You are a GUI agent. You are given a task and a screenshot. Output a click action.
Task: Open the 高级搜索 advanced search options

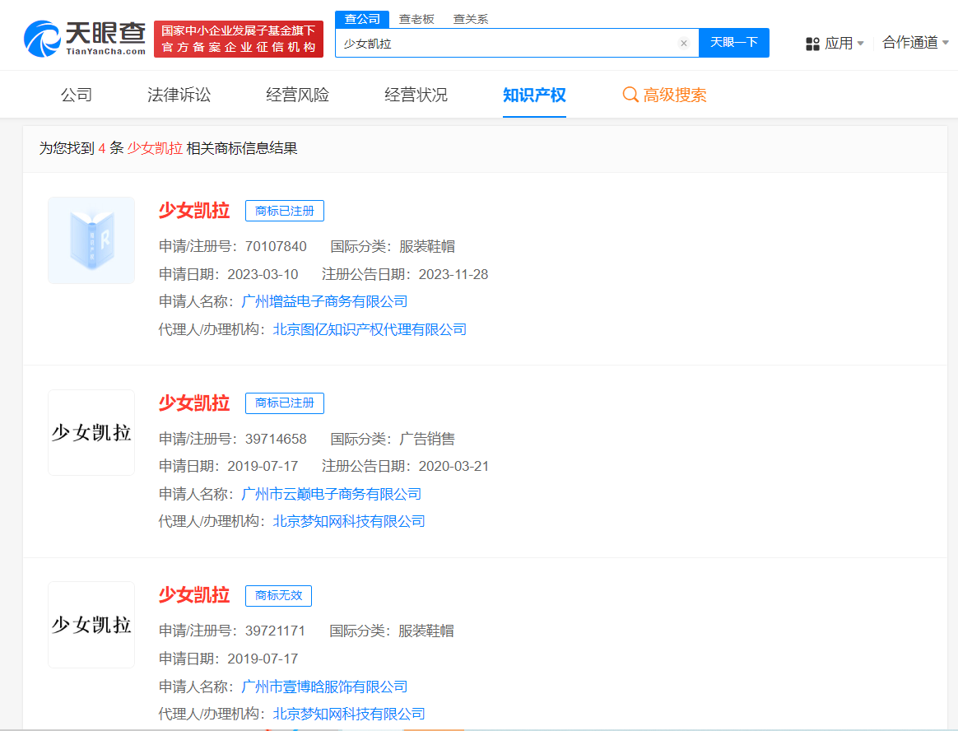click(x=673, y=95)
